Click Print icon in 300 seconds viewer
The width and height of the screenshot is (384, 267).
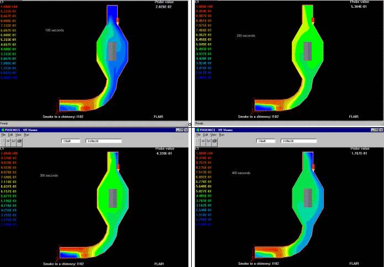pos(18,141)
